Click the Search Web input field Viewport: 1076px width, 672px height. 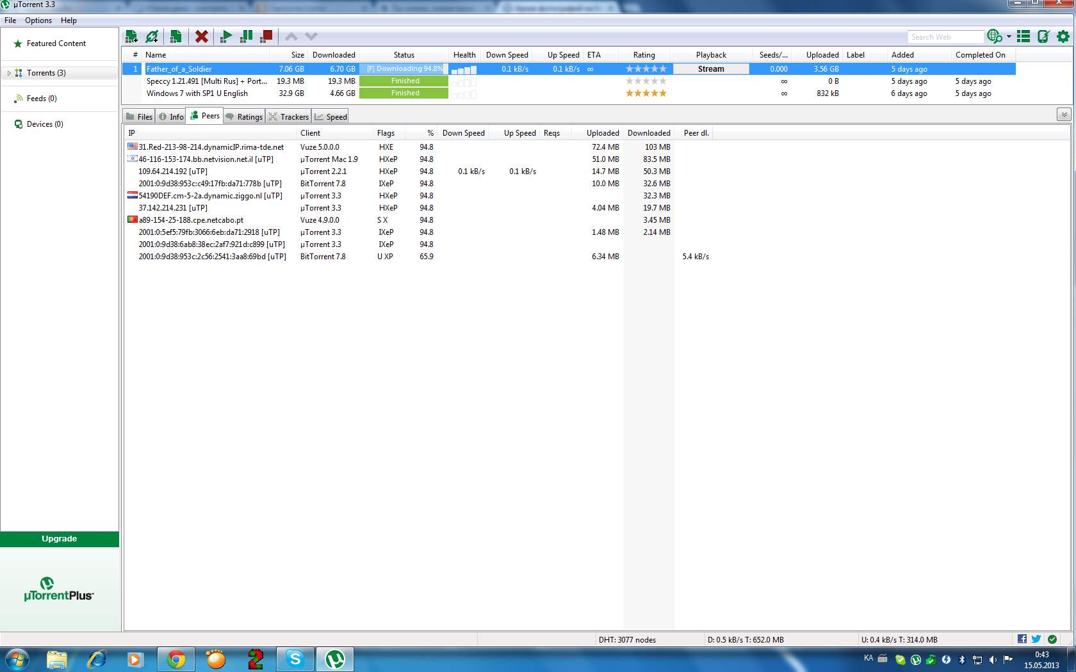(945, 37)
